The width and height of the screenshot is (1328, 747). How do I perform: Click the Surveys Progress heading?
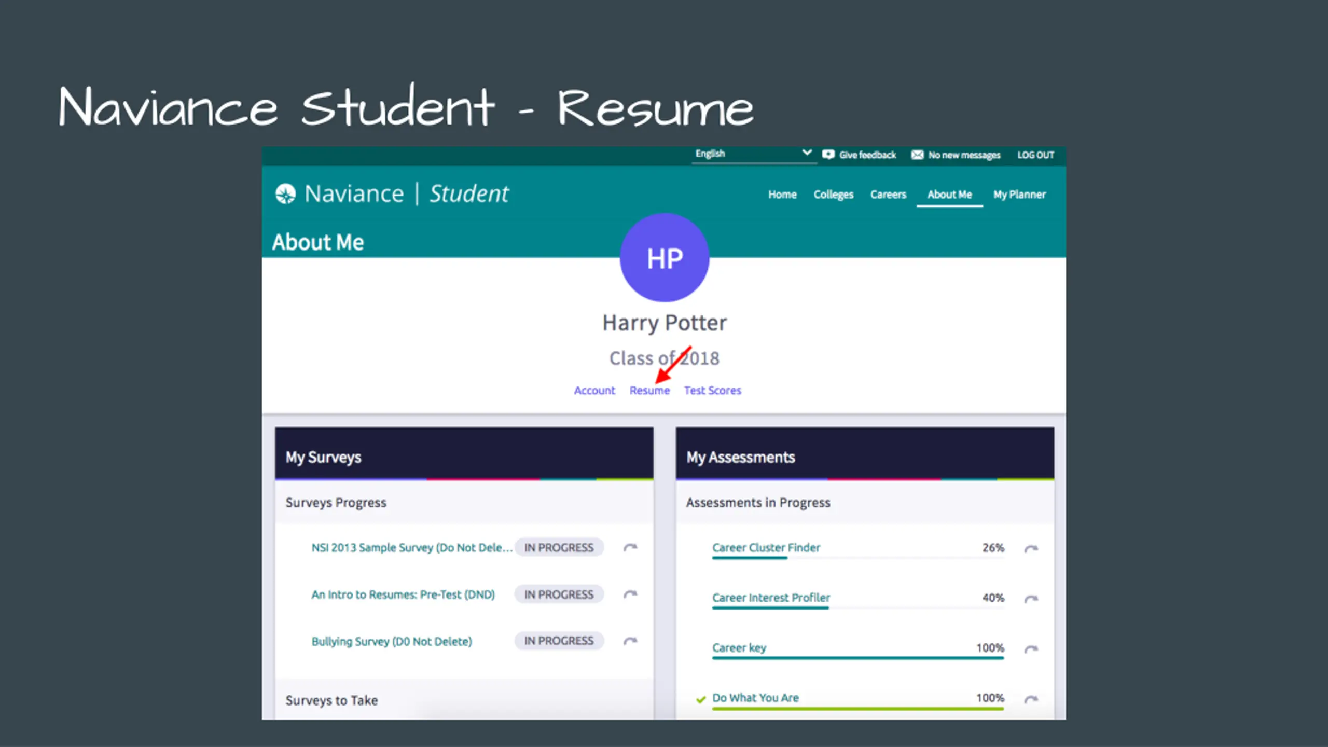(336, 503)
